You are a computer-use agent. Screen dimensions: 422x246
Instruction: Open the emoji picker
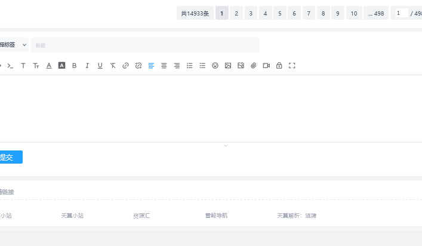click(215, 66)
